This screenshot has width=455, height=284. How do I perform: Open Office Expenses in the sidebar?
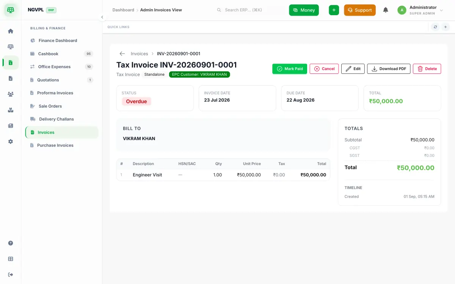[62, 67]
